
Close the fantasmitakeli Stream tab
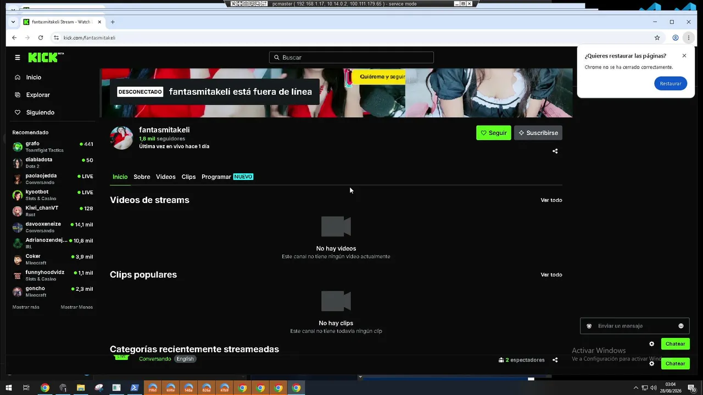(x=99, y=22)
